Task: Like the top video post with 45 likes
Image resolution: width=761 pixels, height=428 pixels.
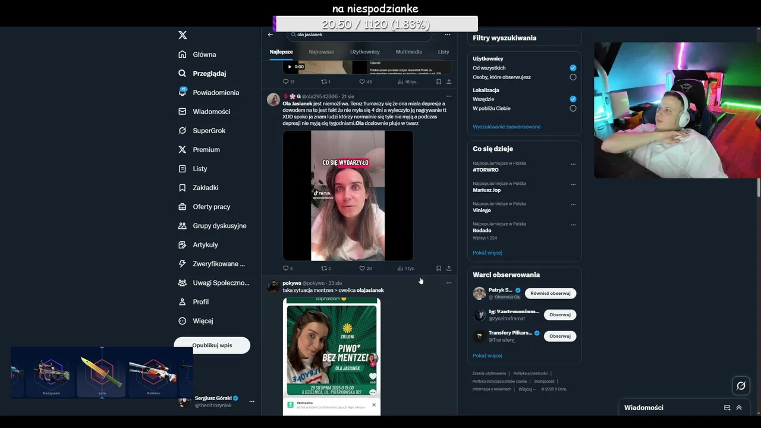Action: 366,81
